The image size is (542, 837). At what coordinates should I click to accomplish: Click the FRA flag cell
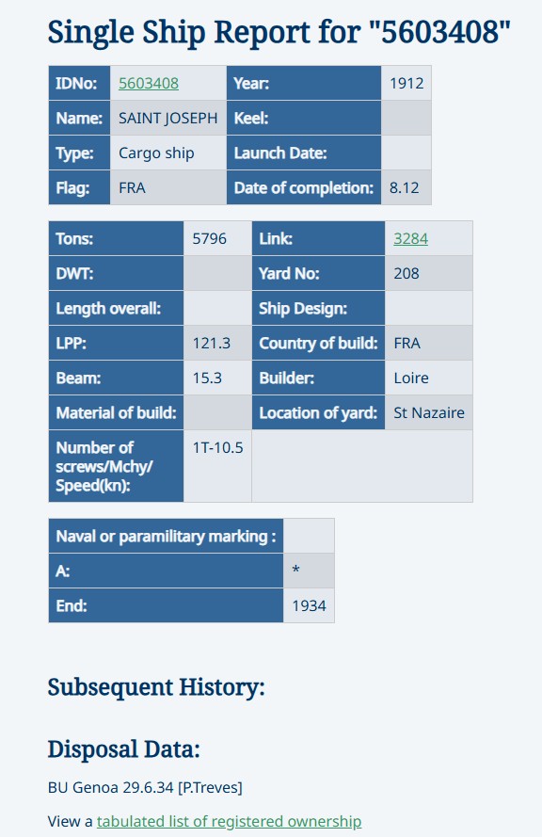click(x=168, y=188)
